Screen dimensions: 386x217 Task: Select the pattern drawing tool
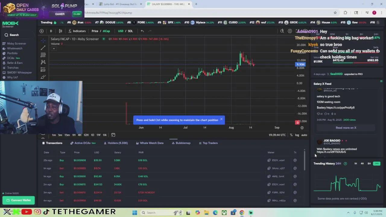point(43,62)
